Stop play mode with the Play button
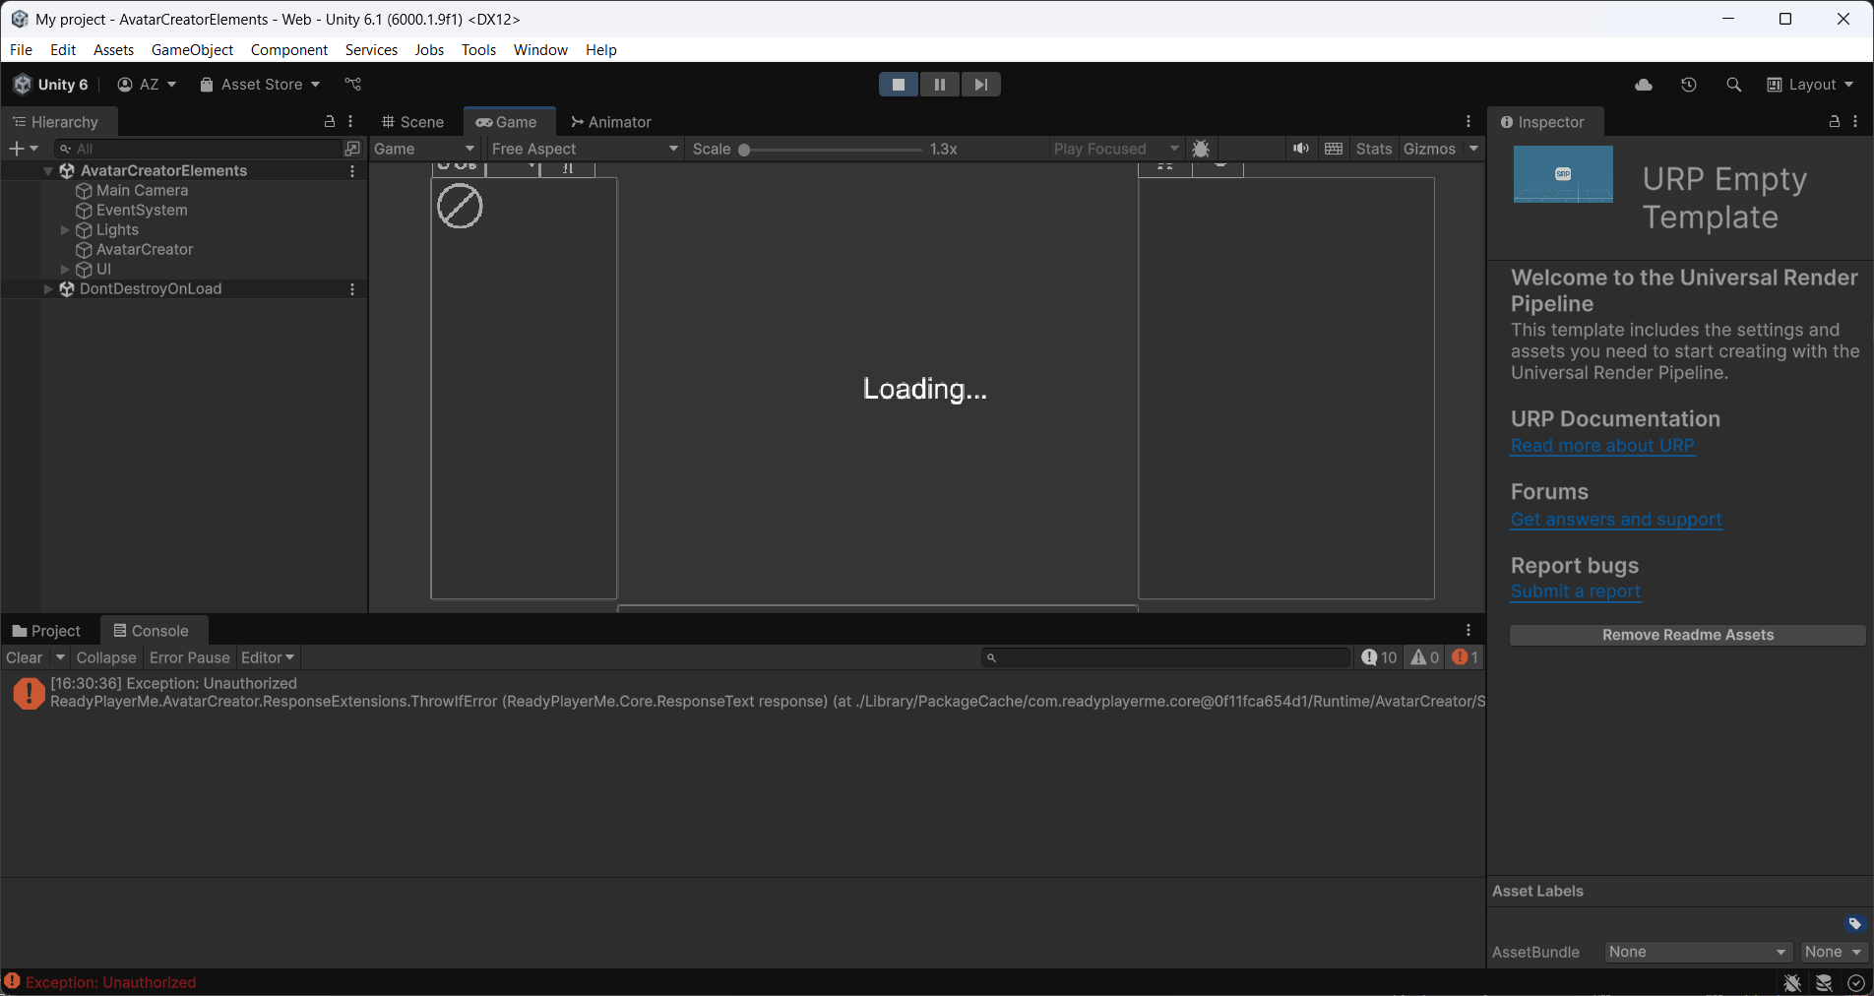1874x996 pixels. (x=899, y=85)
